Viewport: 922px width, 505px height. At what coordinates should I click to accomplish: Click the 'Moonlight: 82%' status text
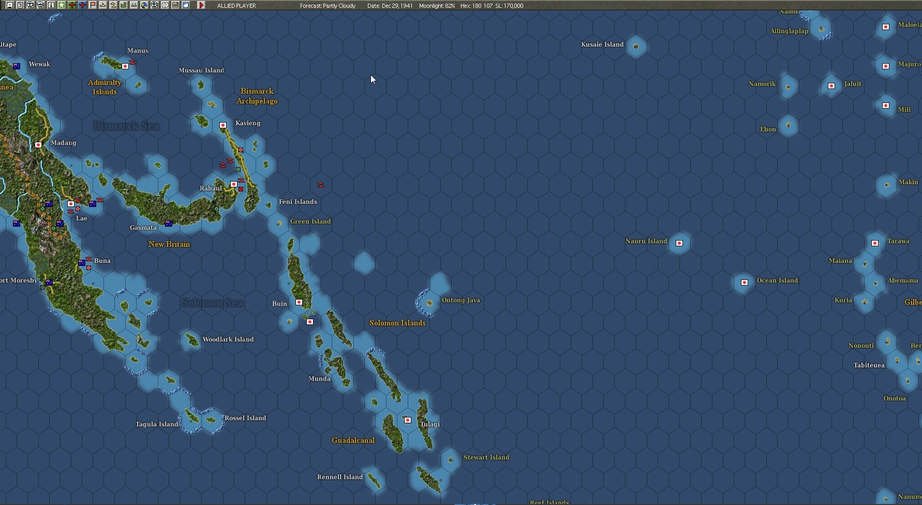pyautogui.click(x=437, y=6)
